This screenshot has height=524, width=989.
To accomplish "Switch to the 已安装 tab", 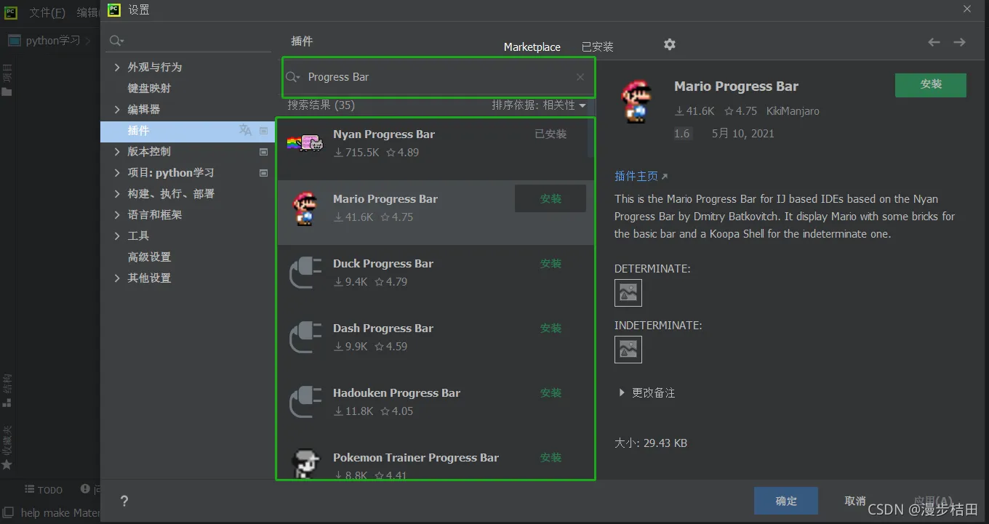I will coord(598,47).
